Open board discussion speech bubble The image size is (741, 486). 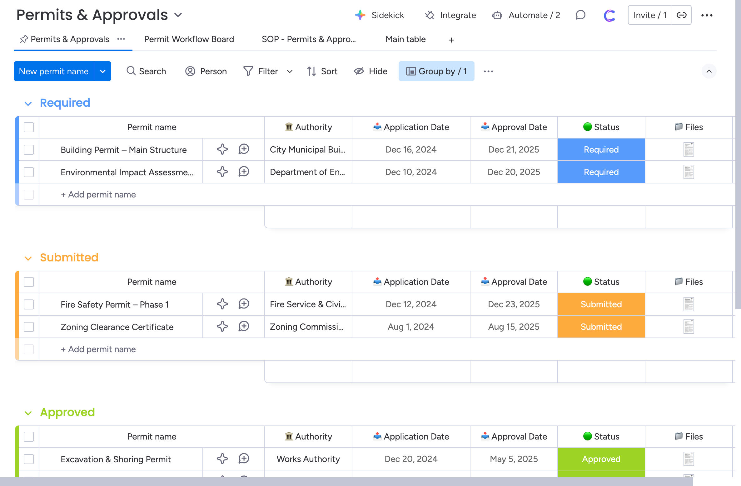(x=580, y=15)
